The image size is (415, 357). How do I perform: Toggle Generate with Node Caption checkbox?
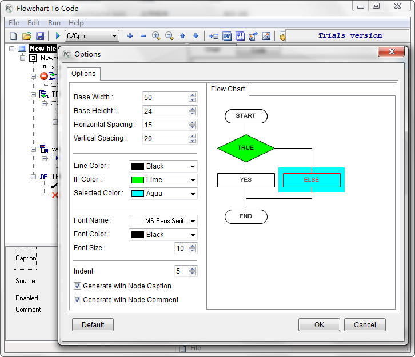77,286
